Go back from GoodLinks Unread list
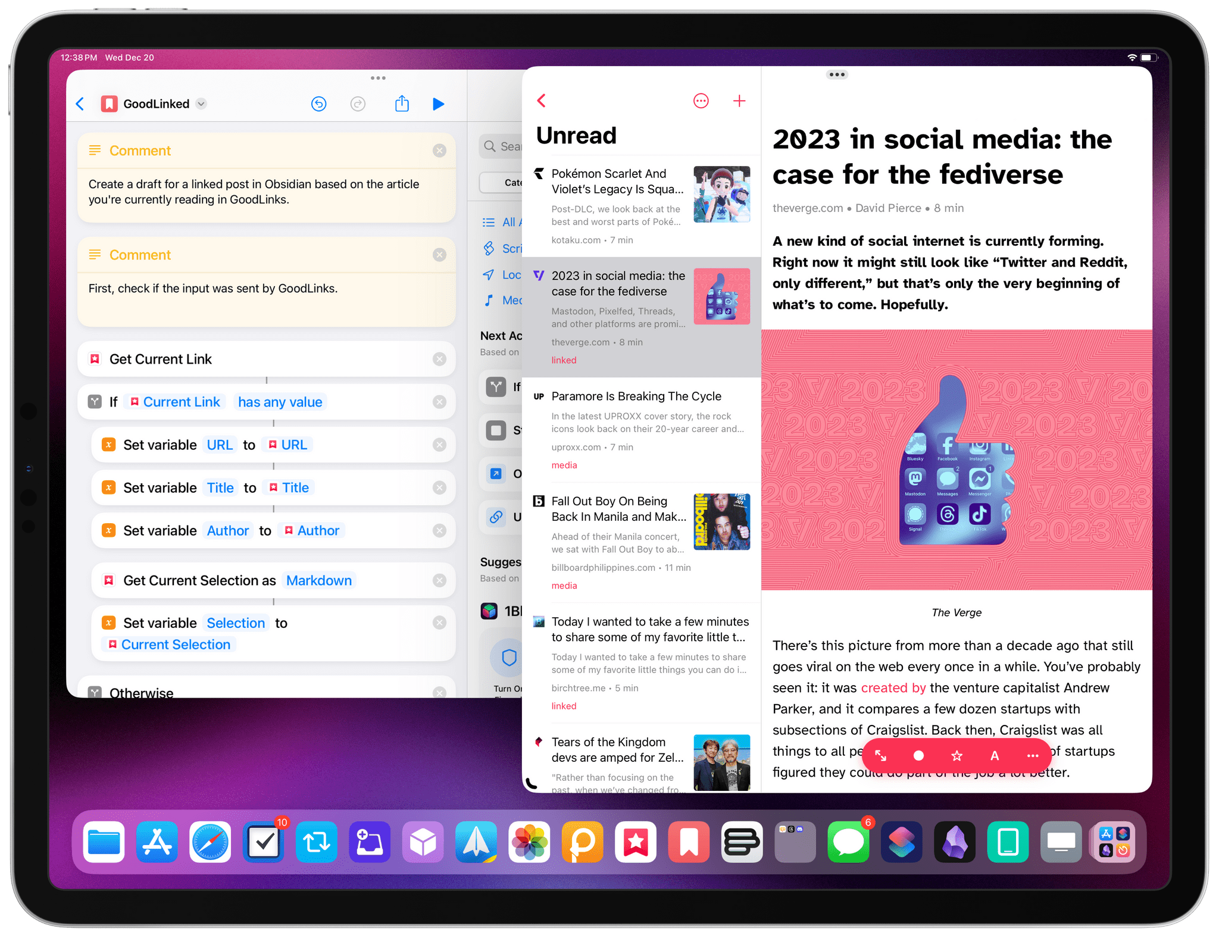Viewport: 1219px width, 938px height. 542,101
